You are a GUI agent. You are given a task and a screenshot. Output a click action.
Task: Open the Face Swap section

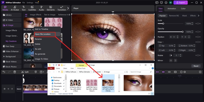(x=12, y=46)
